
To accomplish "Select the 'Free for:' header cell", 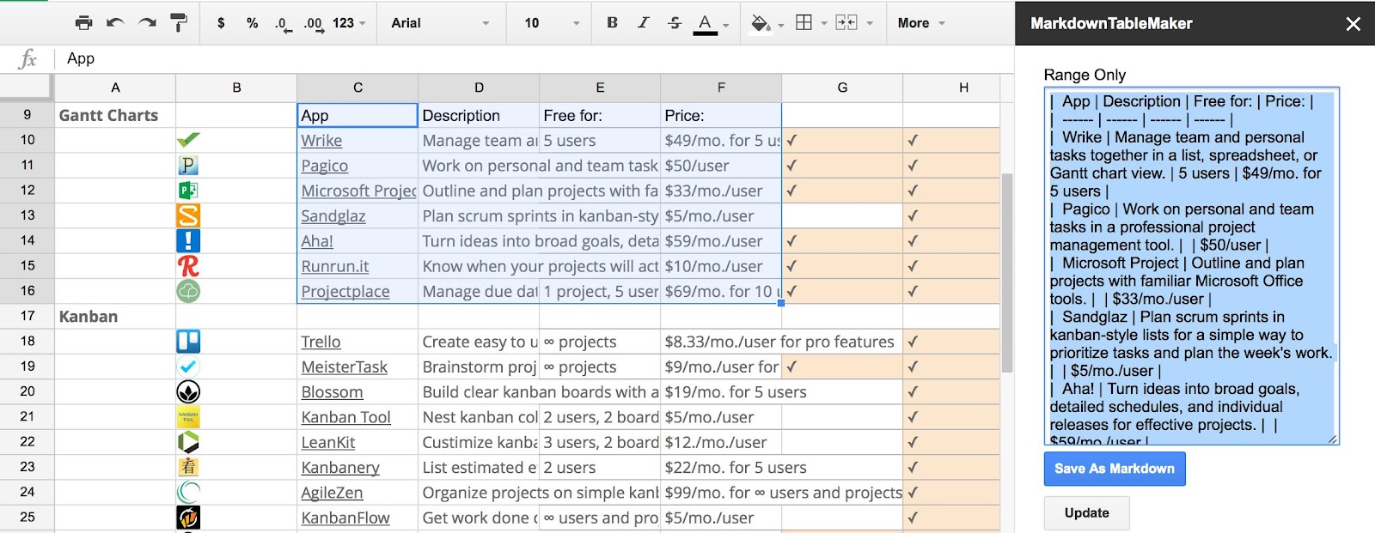I will click(600, 115).
